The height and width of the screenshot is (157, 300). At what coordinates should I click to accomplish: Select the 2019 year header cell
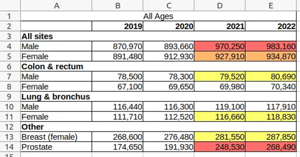point(118,26)
